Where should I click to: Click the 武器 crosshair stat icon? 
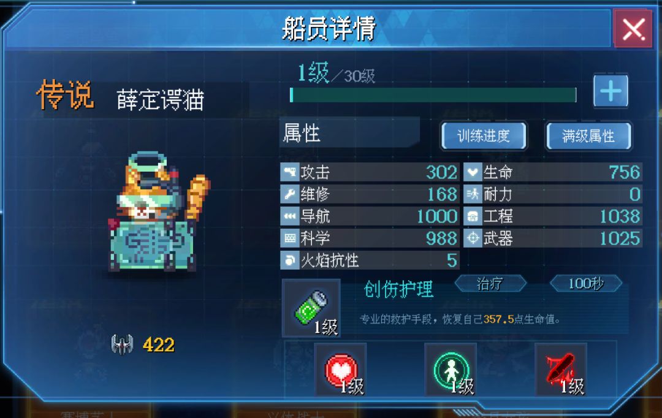473,238
